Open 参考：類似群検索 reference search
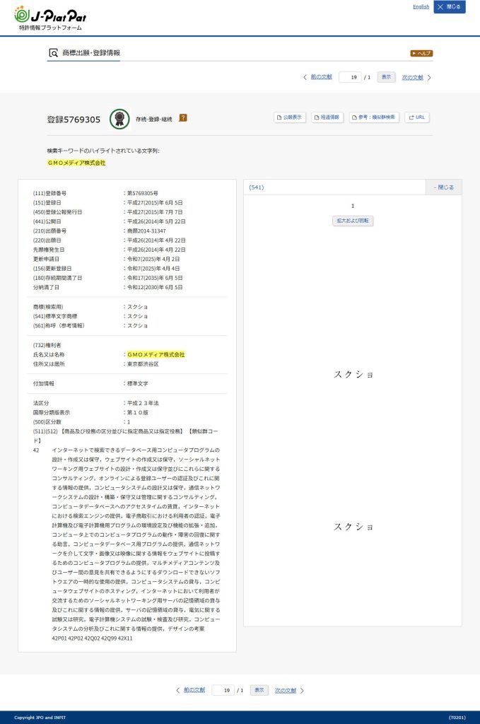Viewport: 480px width, 724px height. [374, 117]
